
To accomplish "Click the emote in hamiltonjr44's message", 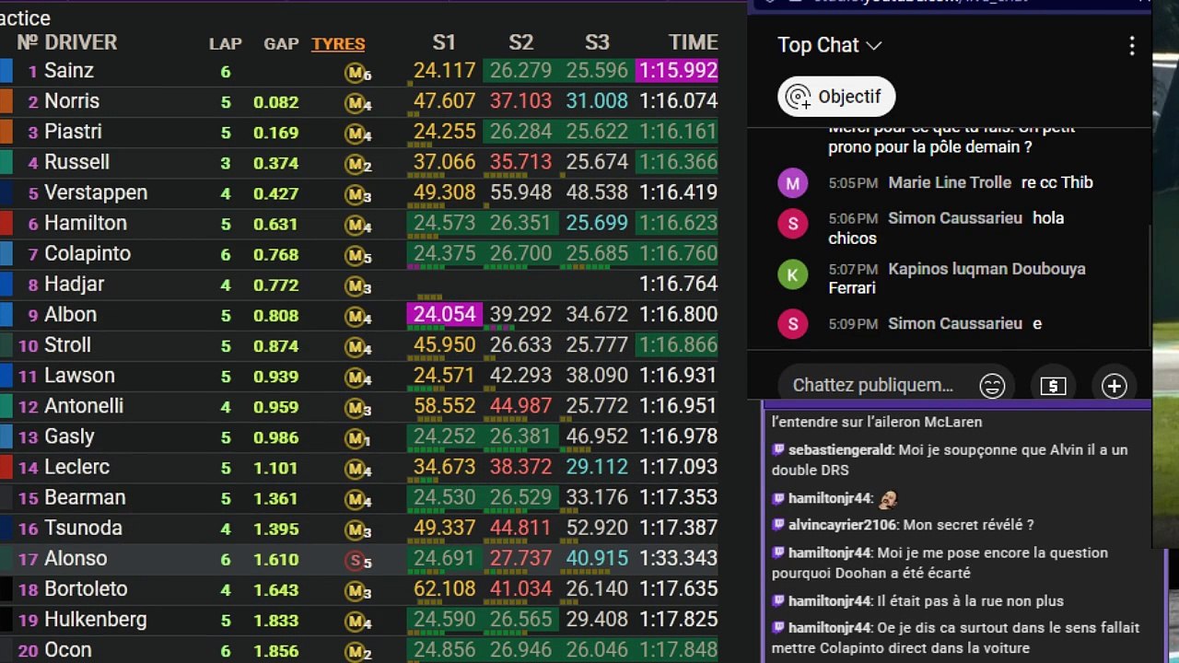I will (888, 499).
